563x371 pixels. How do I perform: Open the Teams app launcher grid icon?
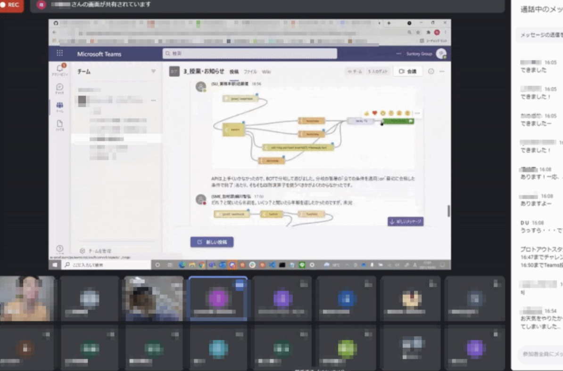point(59,53)
